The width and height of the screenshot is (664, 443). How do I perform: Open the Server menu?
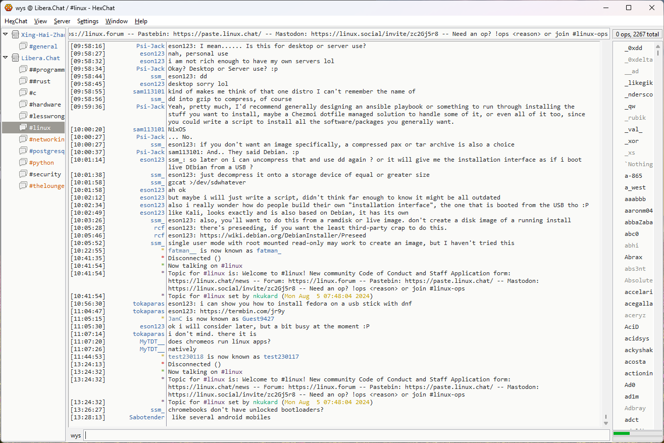62,21
